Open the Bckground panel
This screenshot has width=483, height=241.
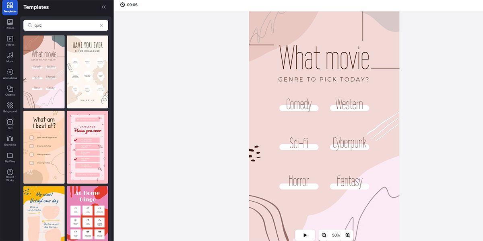[10, 108]
